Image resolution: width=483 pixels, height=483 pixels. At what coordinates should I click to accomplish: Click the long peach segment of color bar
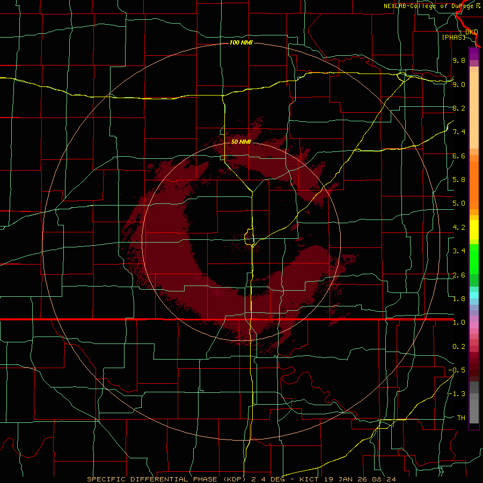(x=474, y=111)
